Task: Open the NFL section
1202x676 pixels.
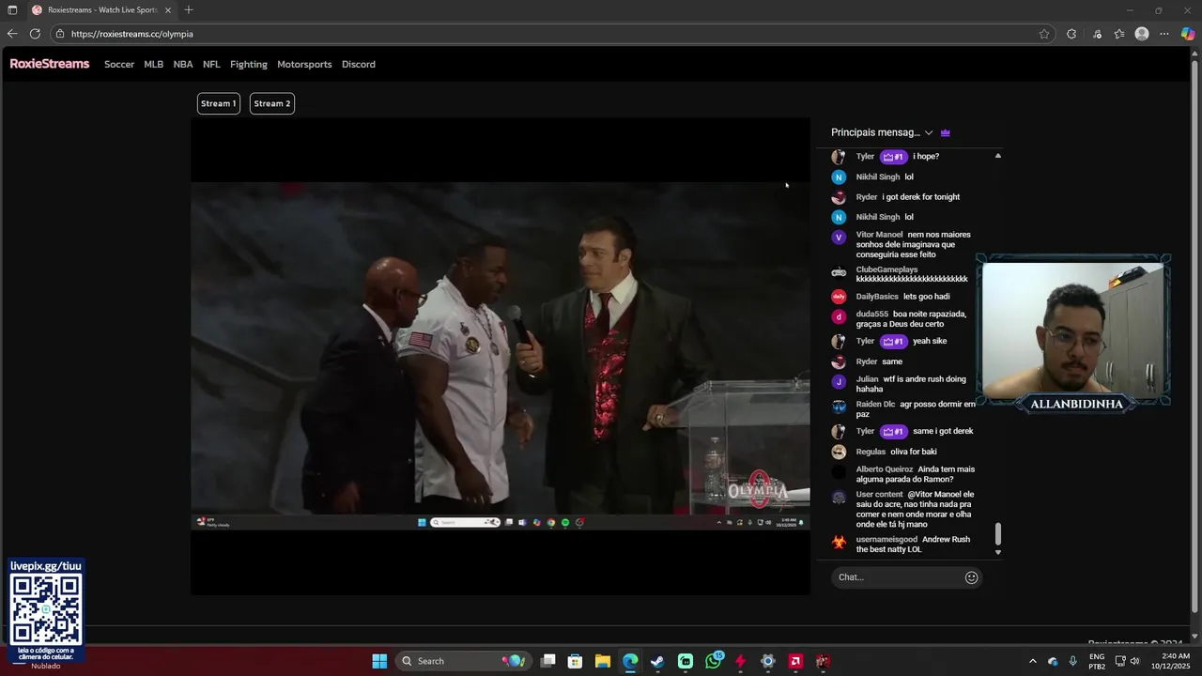Action: click(211, 65)
